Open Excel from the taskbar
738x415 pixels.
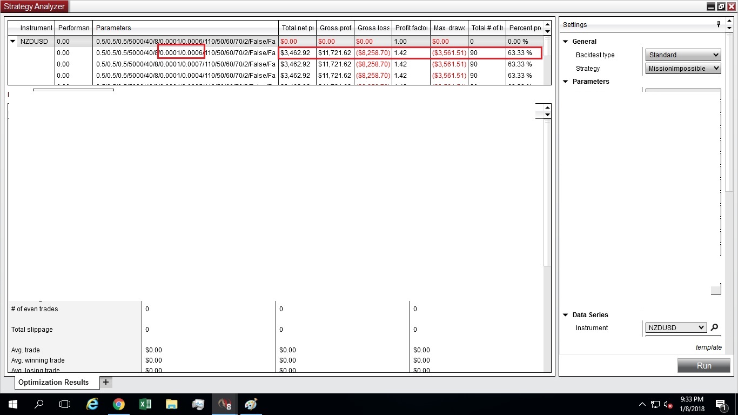click(x=145, y=404)
